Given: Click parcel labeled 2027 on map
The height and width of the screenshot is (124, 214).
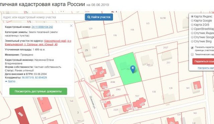Looking at the screenshot, I should click(x=166, y=48).
